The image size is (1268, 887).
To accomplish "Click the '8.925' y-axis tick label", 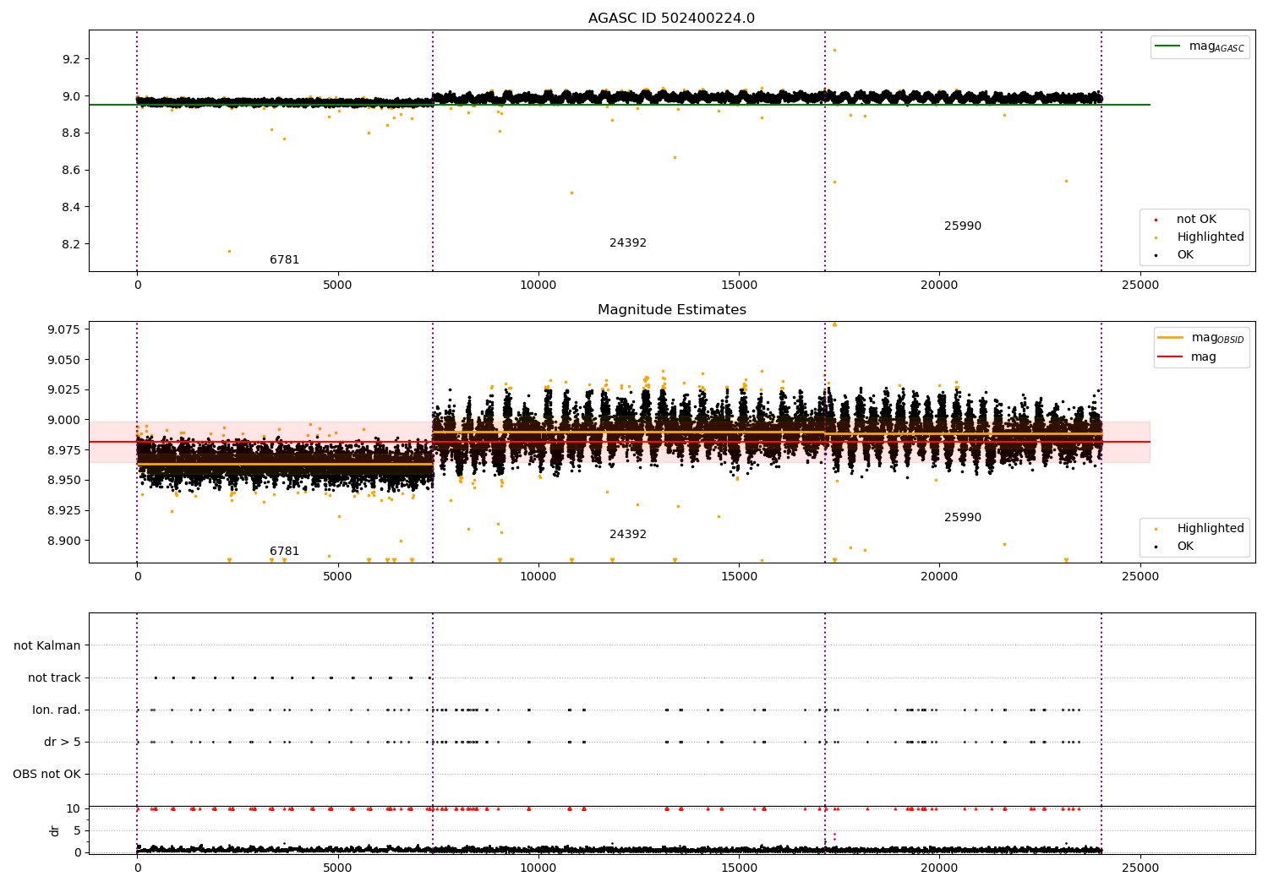I will coord(64,511).
